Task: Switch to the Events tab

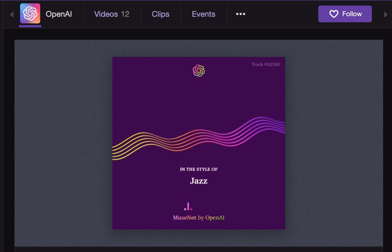Action: (x=204, y=14)
